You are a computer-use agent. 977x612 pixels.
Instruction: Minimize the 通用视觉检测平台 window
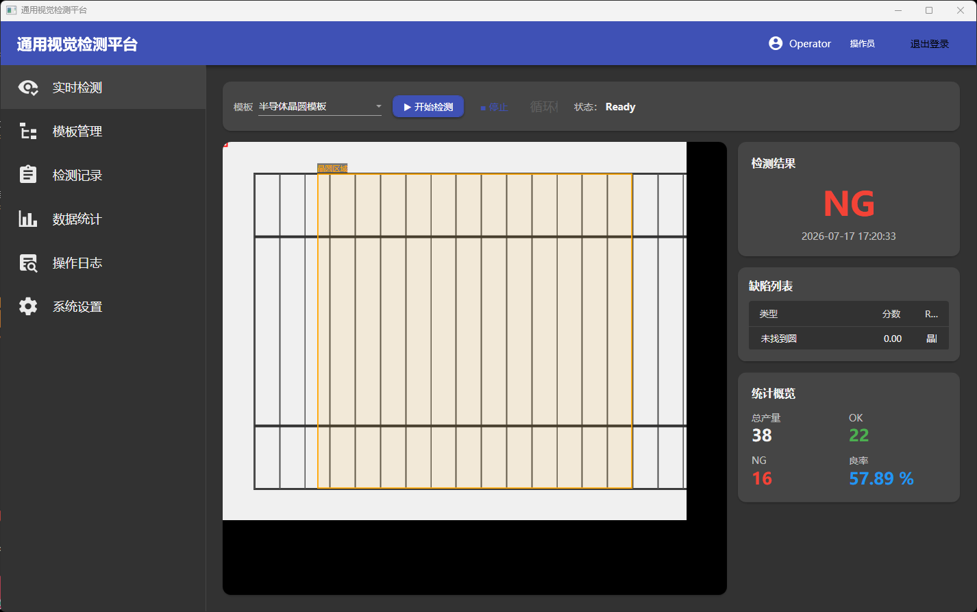[x=898, y=10]
